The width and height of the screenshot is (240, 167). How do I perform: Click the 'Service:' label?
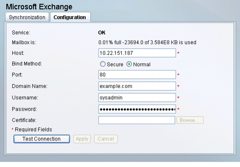point(21,33)
